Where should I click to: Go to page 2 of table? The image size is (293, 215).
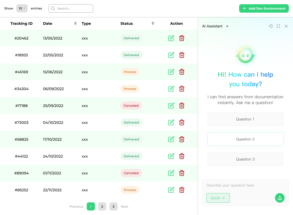click(102, 207)
